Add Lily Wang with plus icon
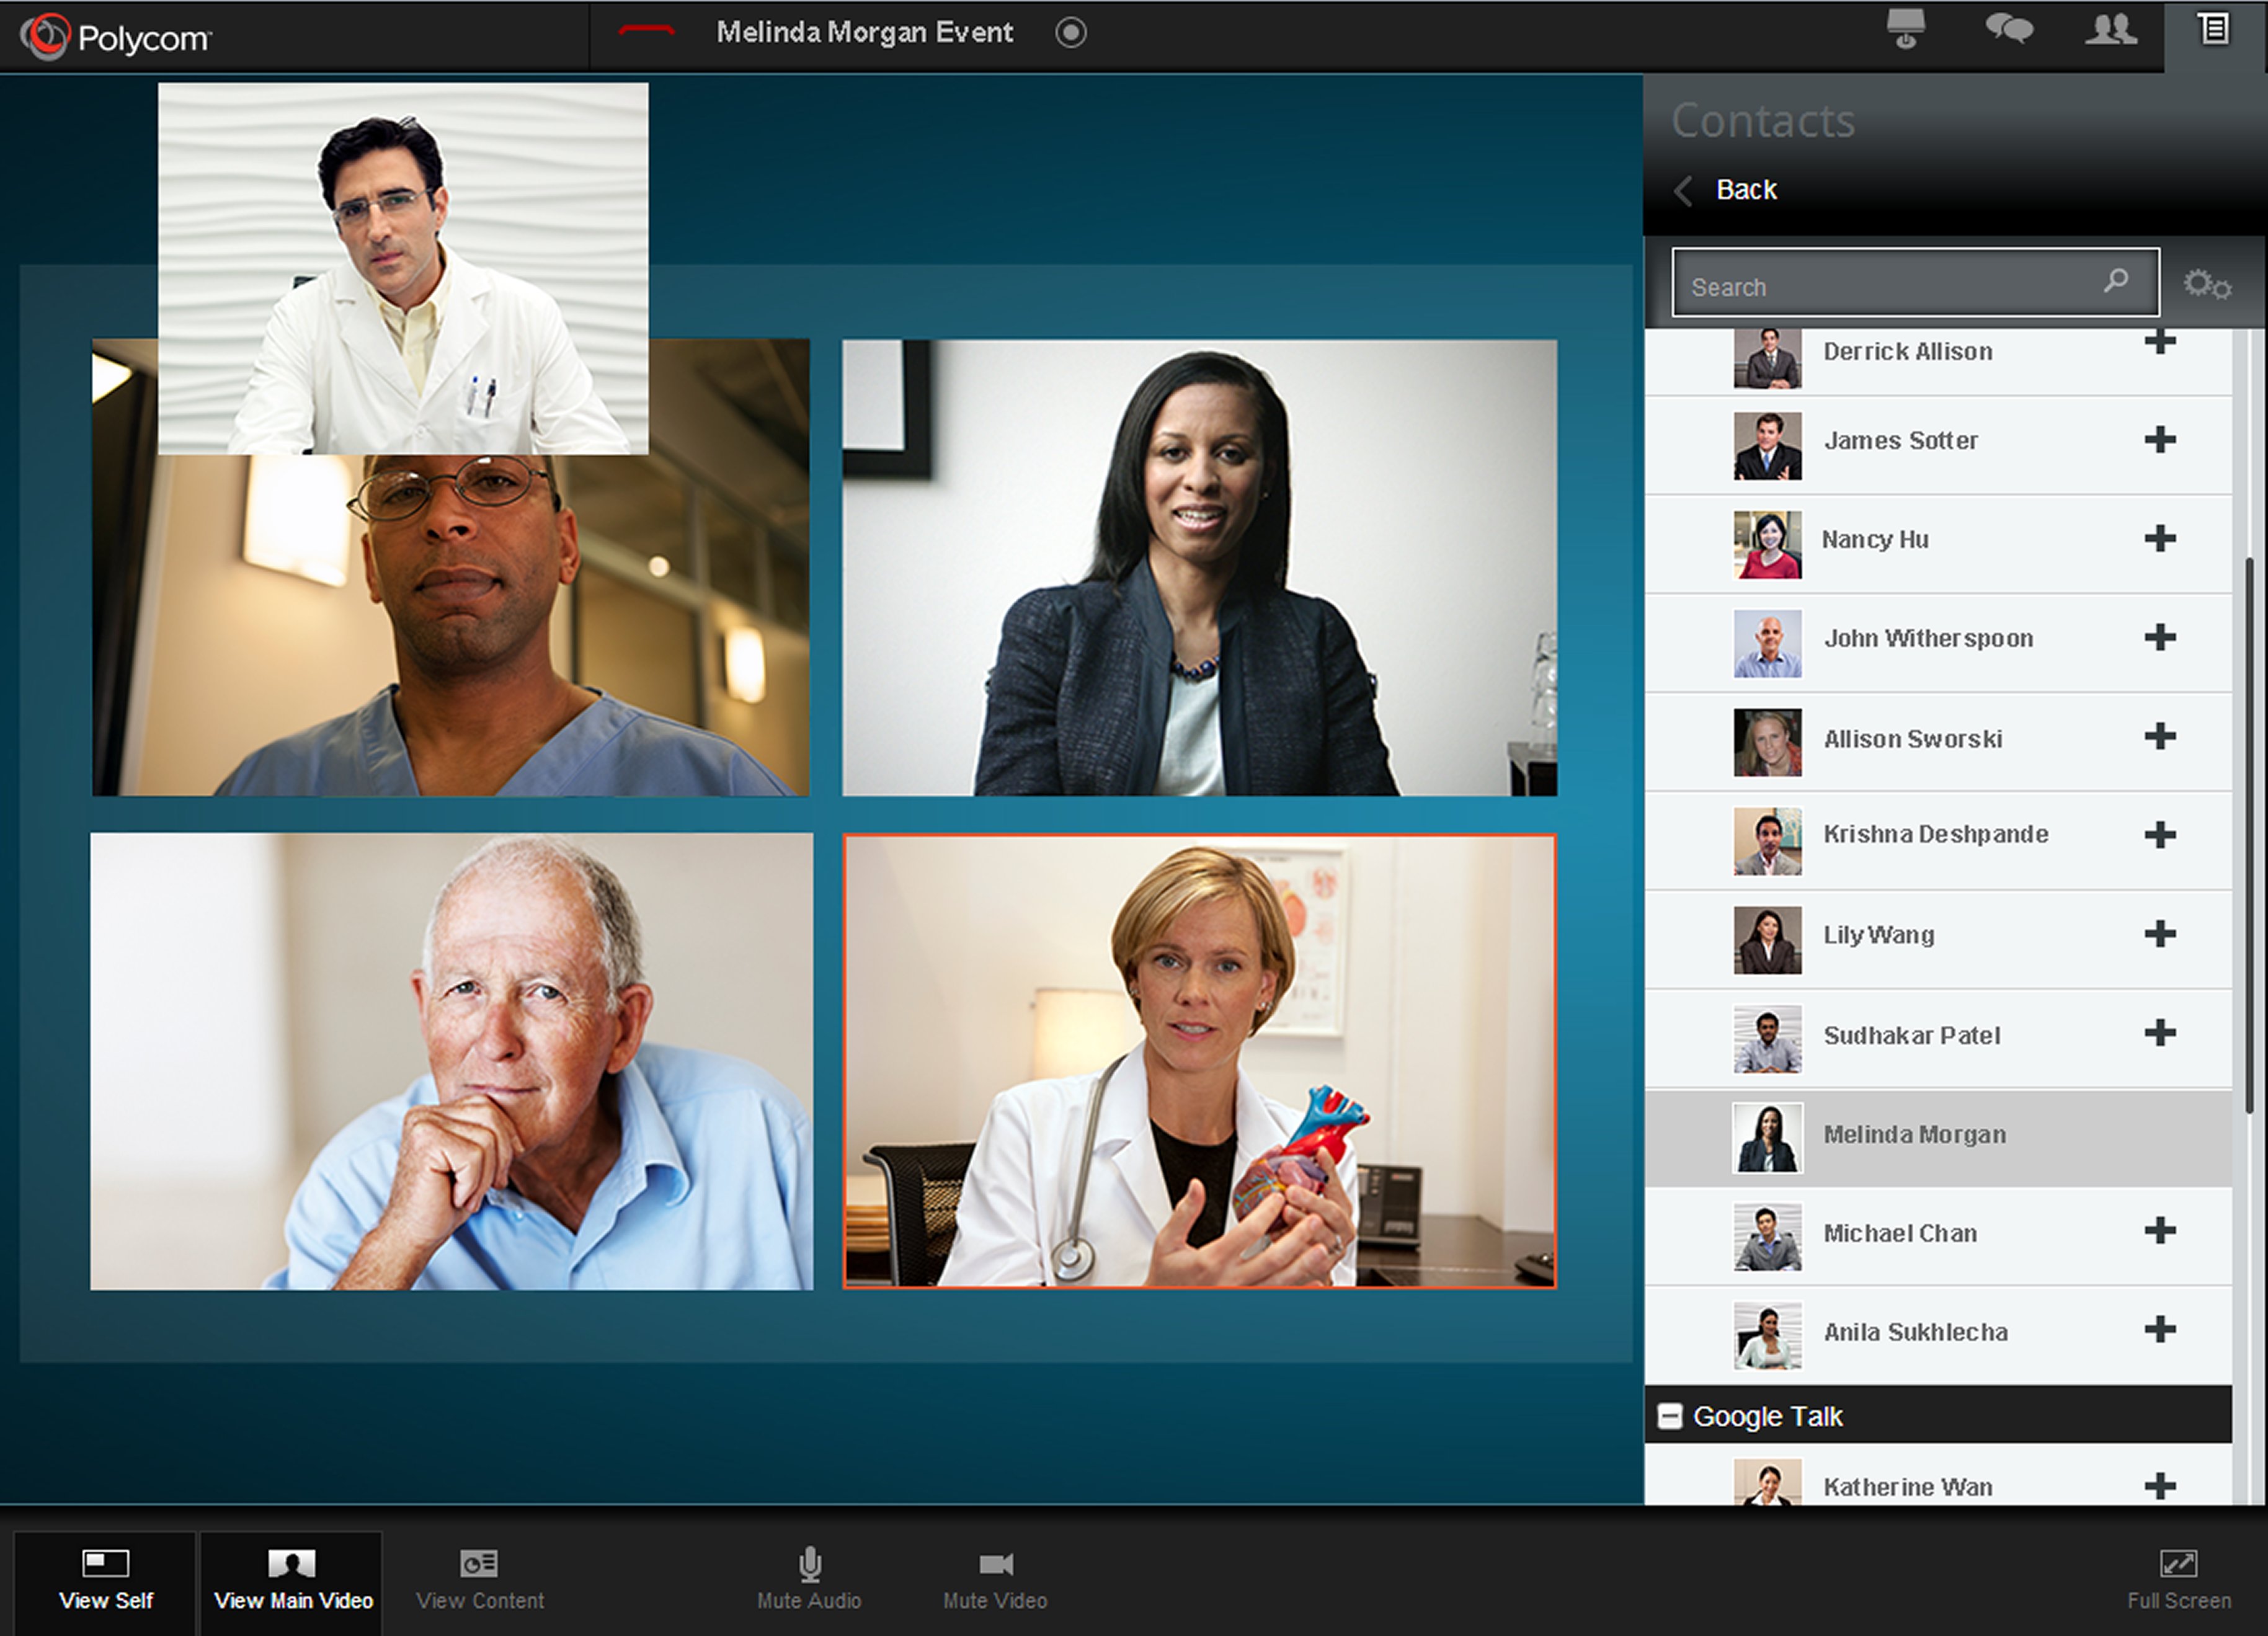Screen dimensions: 2268x1636 coord(2160,934)
